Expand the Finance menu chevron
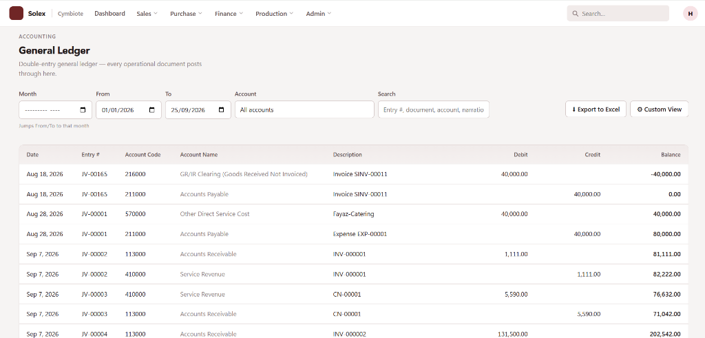 pyautogui.click(x=241, y=14)
